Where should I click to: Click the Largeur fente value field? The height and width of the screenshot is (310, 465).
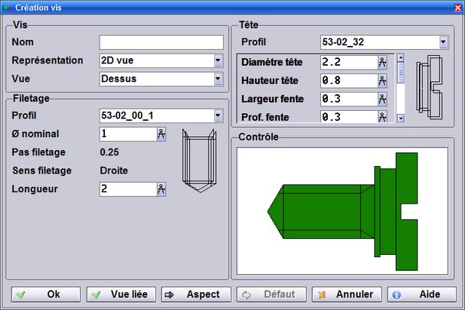pos(349,100)
